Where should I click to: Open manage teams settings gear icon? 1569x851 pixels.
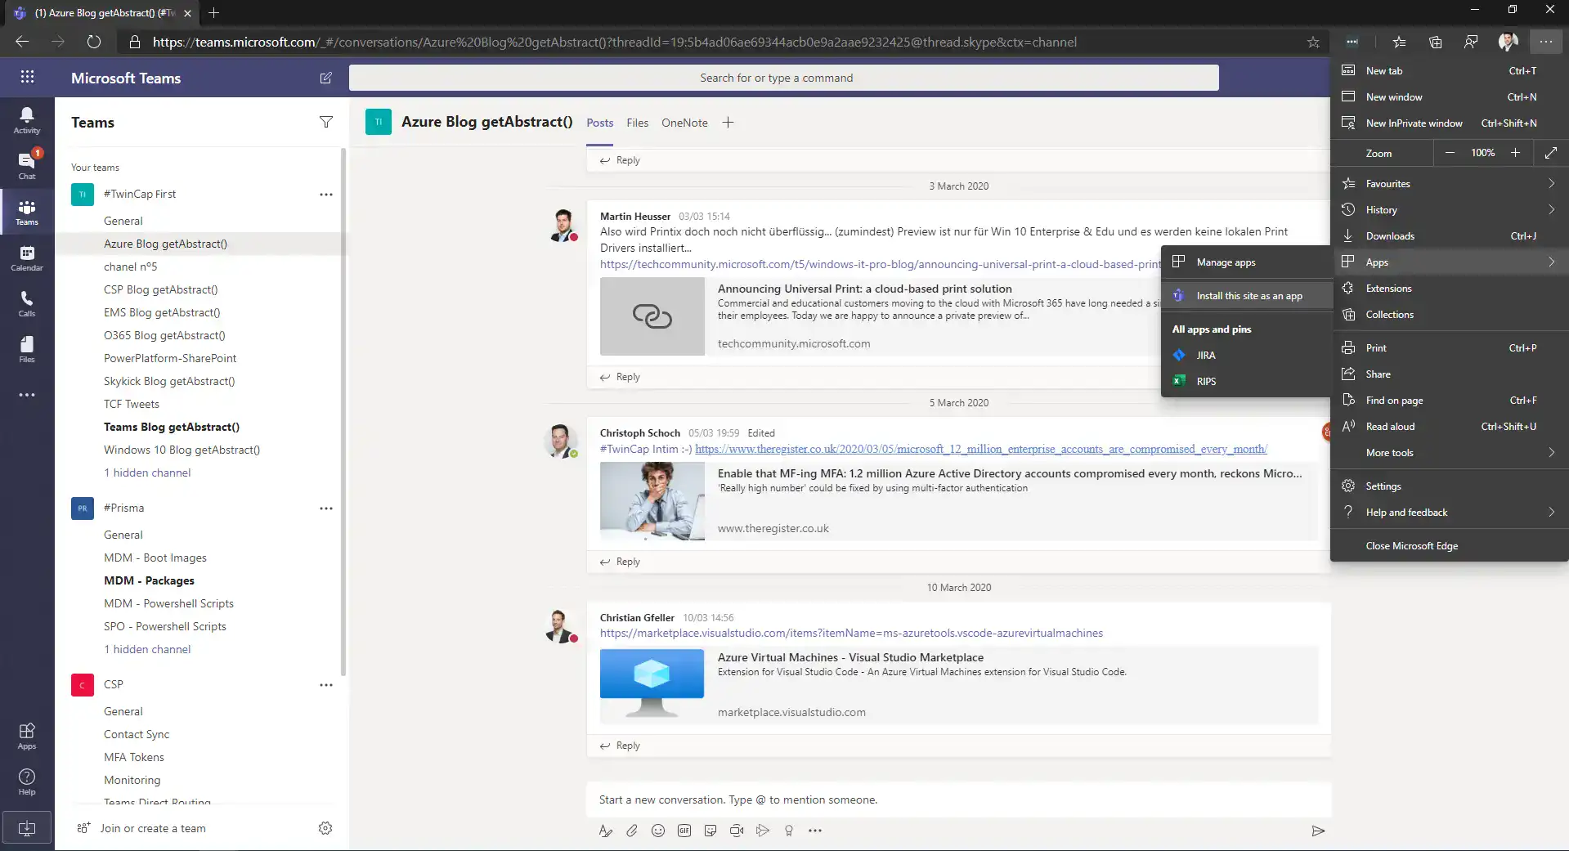click(x=325, y=828)
